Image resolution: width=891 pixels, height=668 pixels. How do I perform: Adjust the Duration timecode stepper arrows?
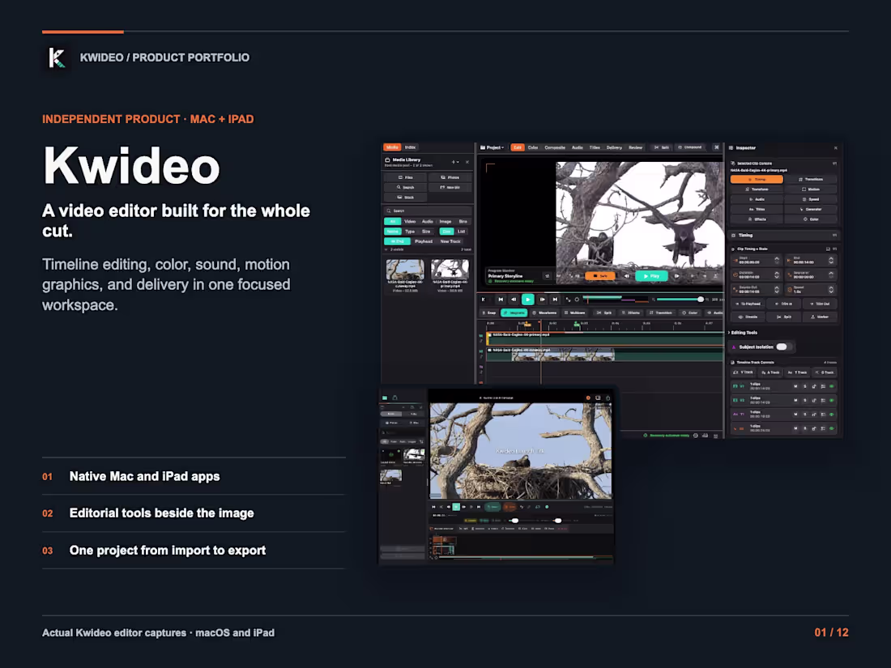pyautogui.click(x=777, y=275)
